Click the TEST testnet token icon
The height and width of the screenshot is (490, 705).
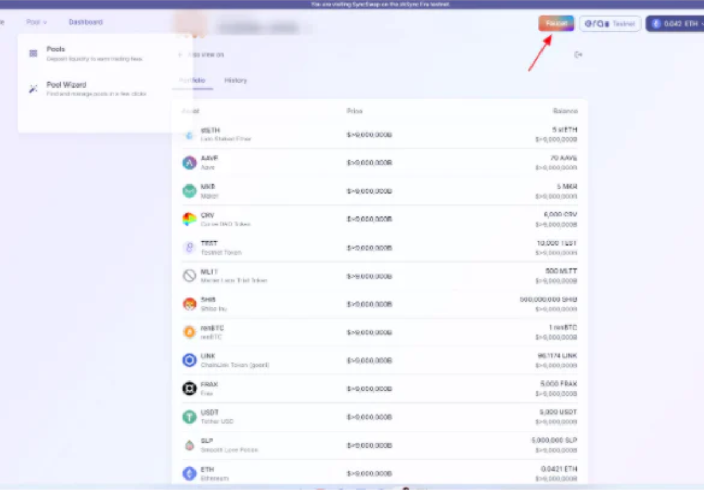[189, 247]
